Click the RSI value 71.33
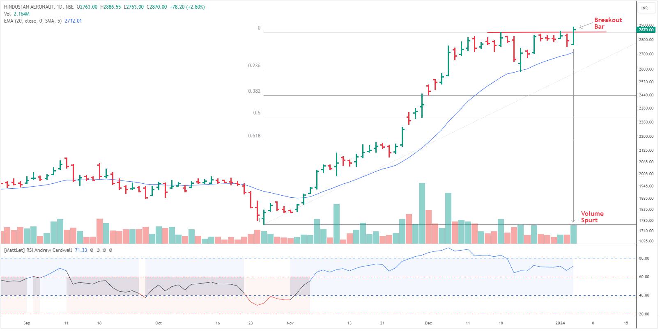The width and height of the screenshot is (660, 331). [x=81, y=250]
